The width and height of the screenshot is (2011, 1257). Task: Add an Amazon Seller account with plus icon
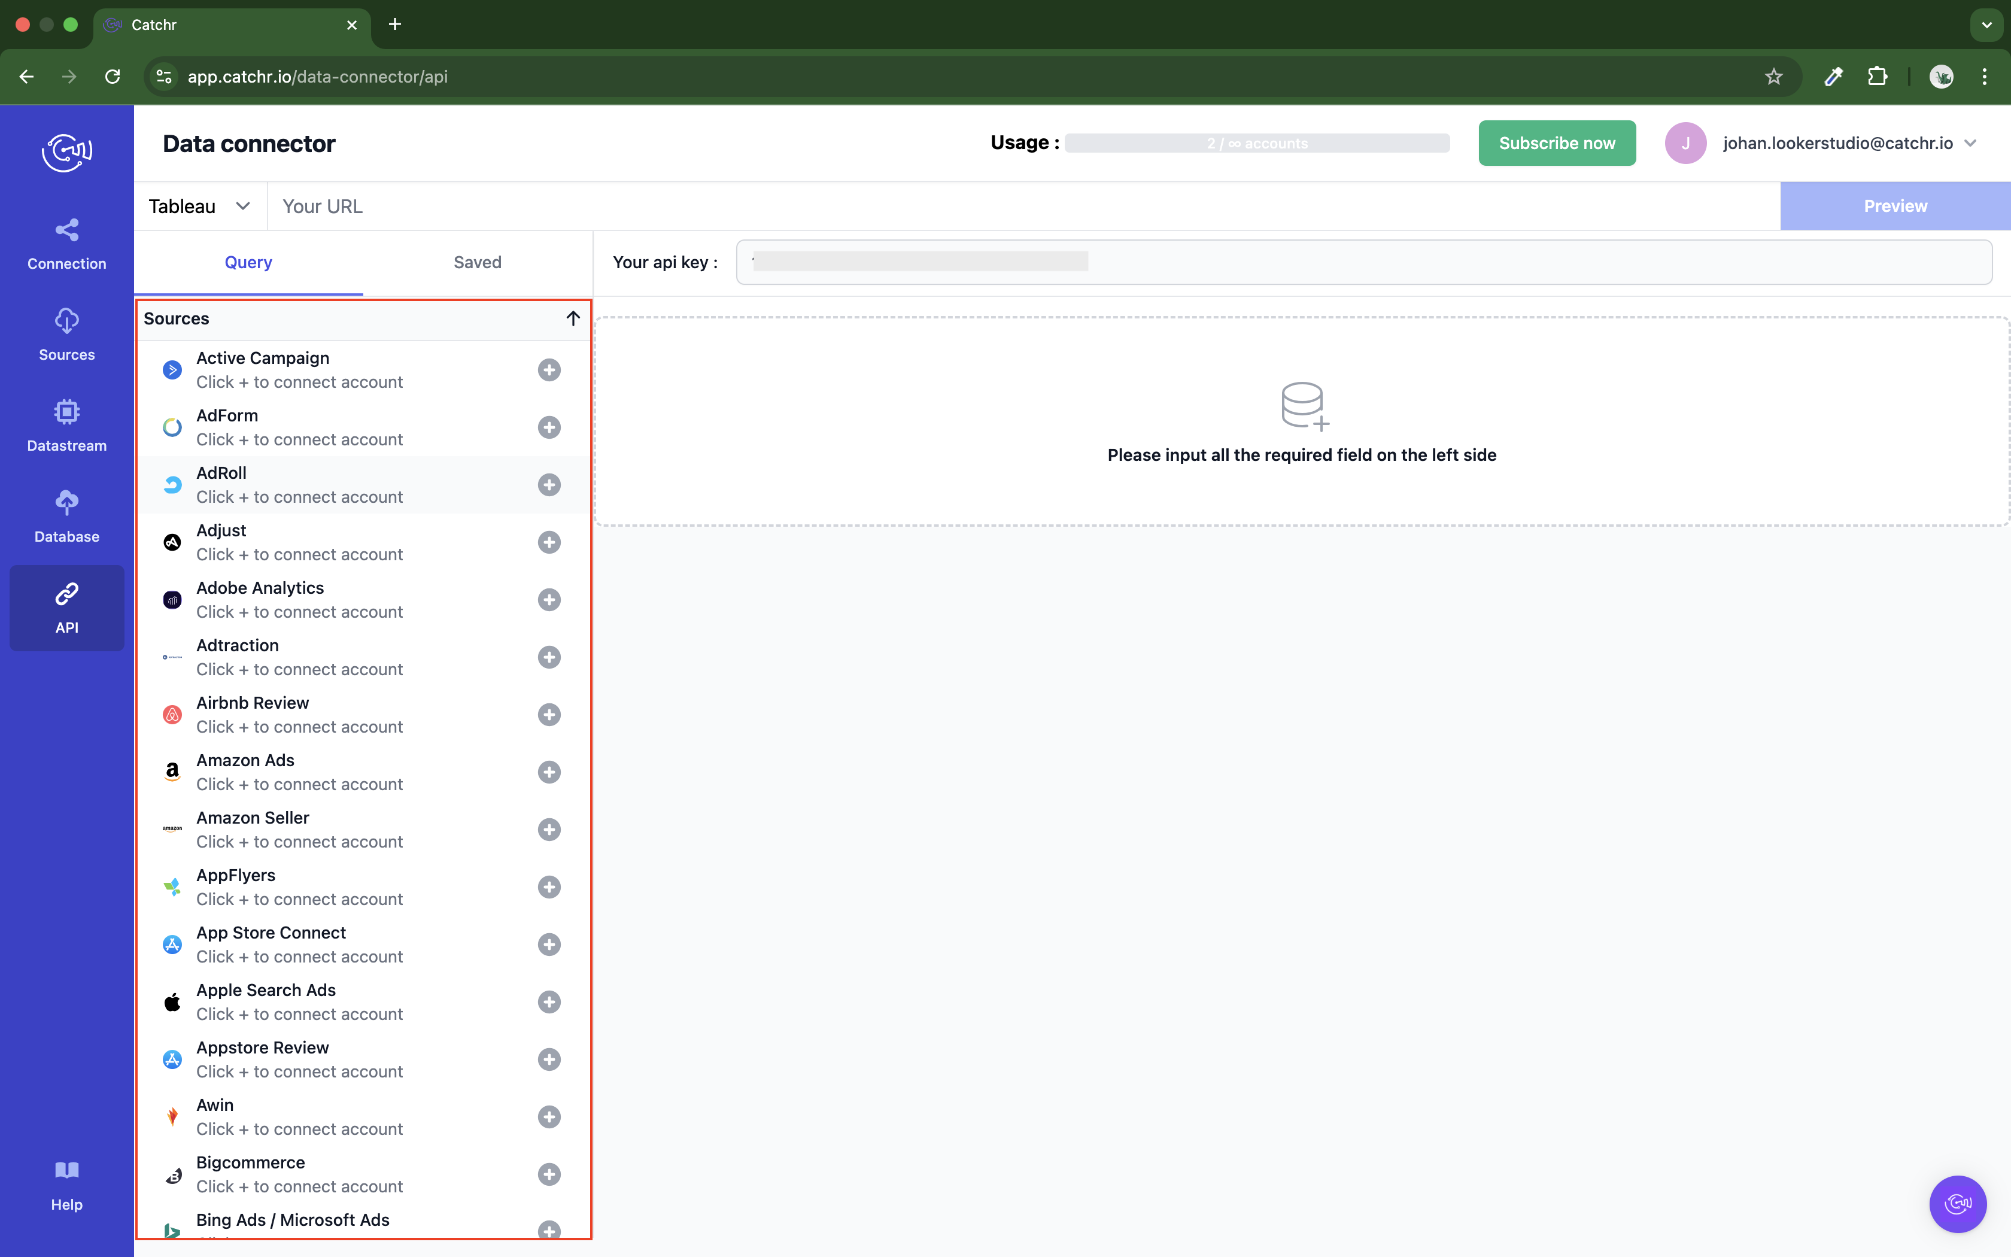549,830
